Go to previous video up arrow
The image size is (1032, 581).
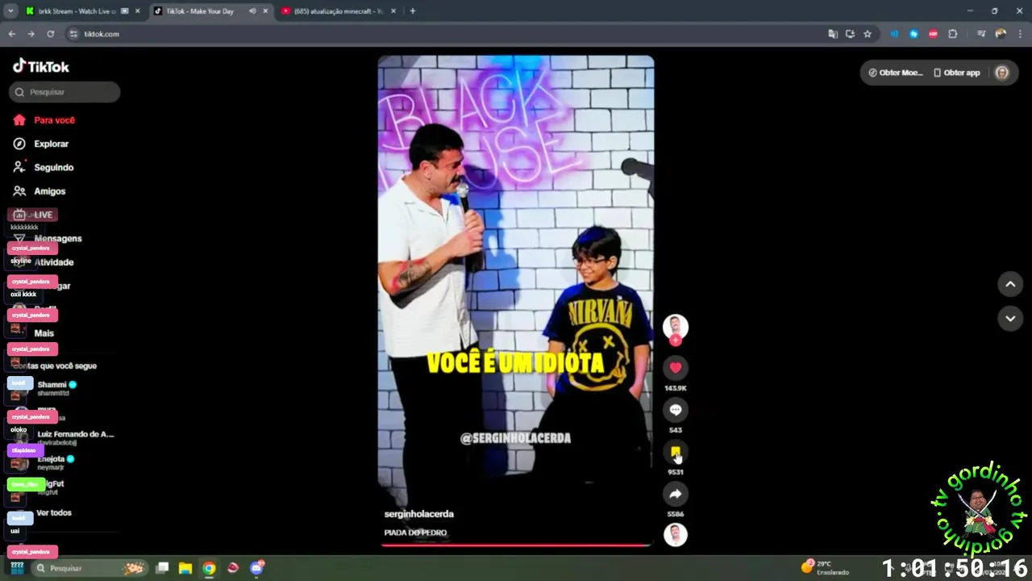(1010, 284)
